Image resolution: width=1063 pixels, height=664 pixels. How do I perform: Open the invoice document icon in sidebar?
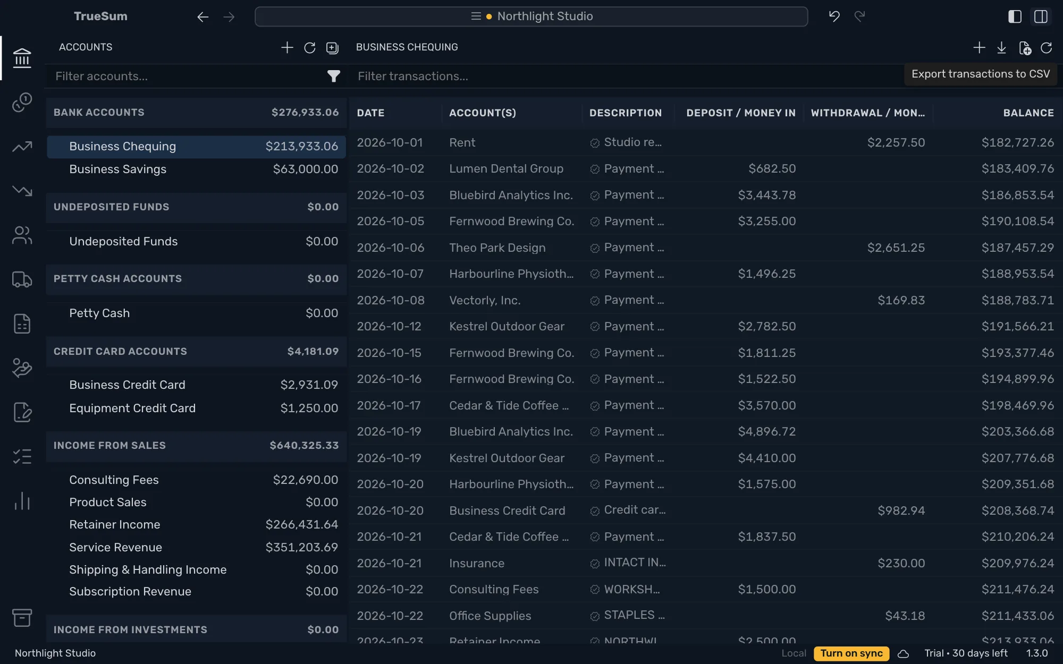click(x=22, y=324)
